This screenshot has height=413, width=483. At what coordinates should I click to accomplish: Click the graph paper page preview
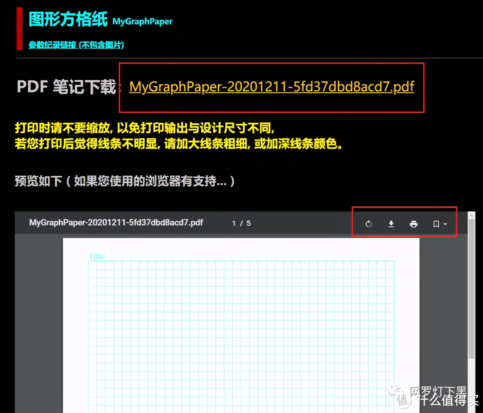241,325
